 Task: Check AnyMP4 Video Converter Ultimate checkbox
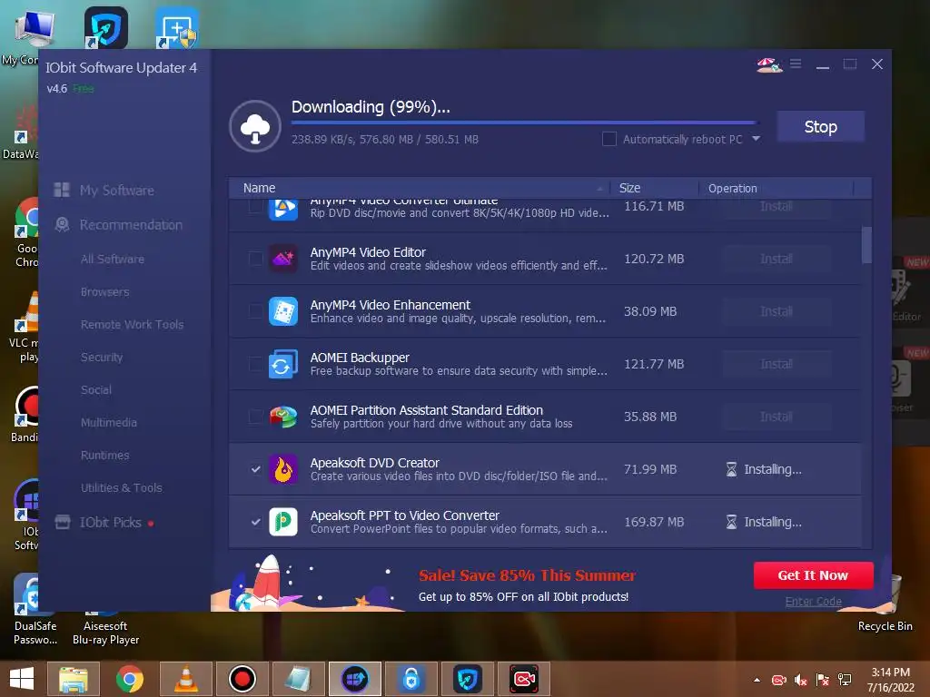point(255,206)
